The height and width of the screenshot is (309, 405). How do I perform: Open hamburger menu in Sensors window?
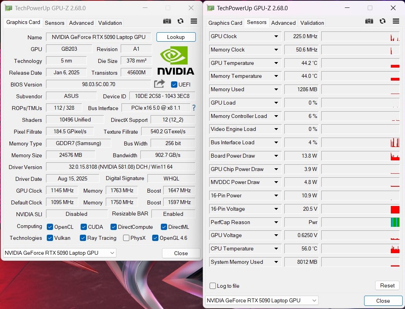[396, 21]
